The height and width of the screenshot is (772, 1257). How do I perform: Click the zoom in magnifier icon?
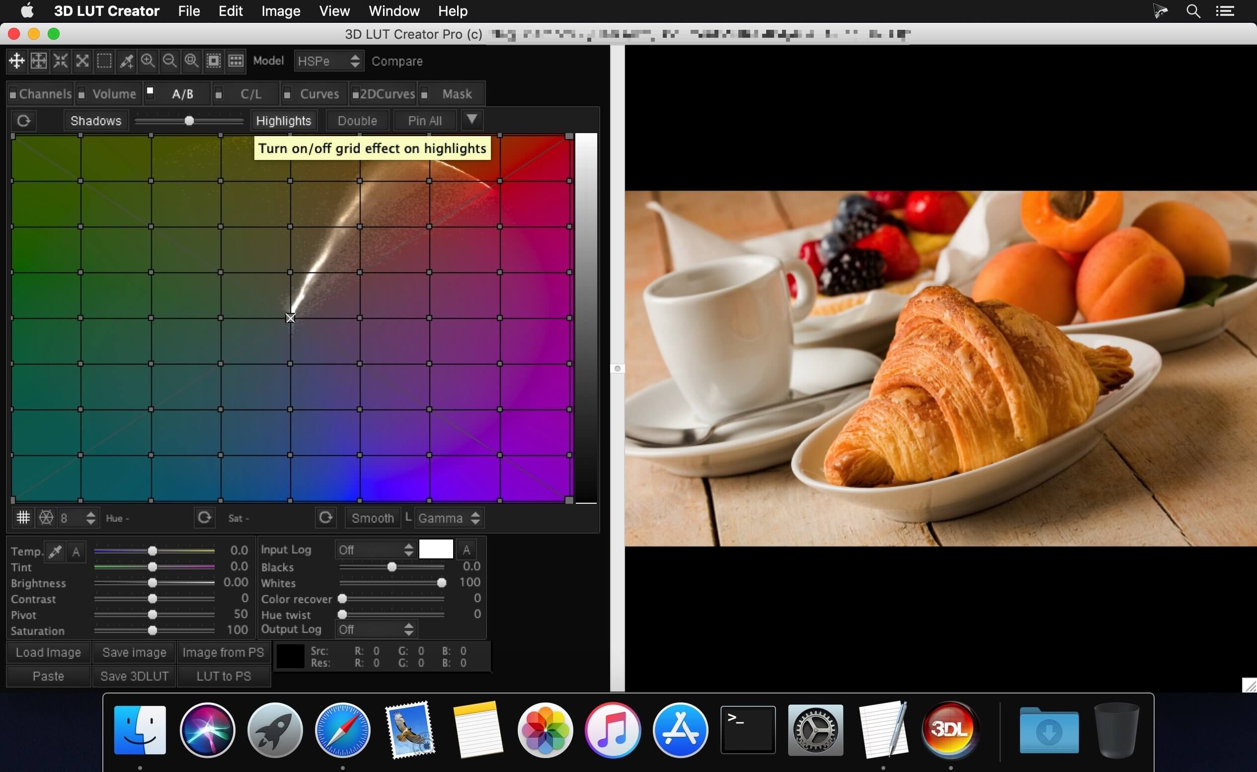point(148,61)
